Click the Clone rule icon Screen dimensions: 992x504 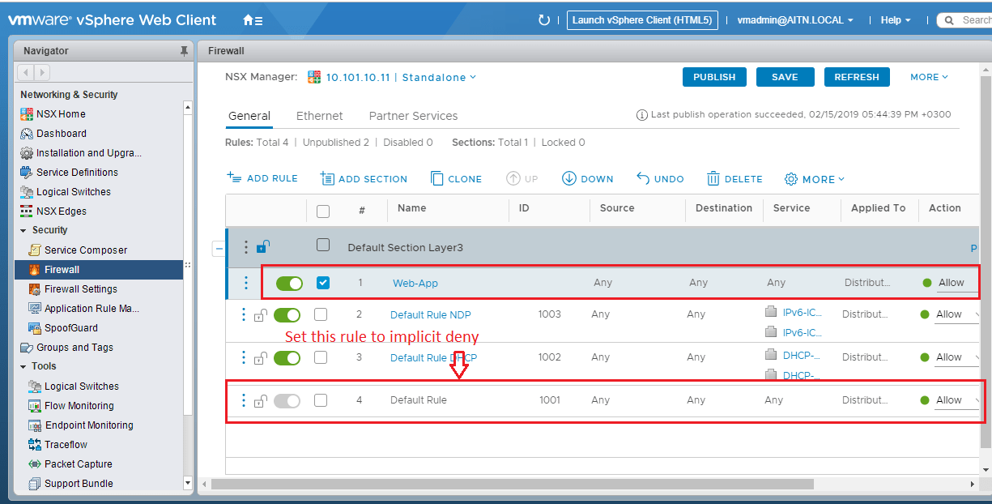click(436, 179)
